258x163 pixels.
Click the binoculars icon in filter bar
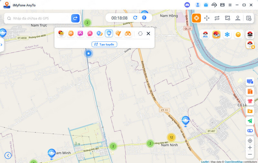pos(128,33)
